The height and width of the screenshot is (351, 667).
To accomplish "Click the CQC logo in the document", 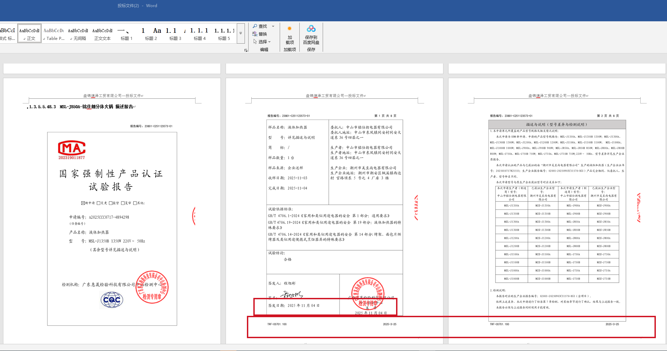I will pyautogui.click(x=112, y=300).
